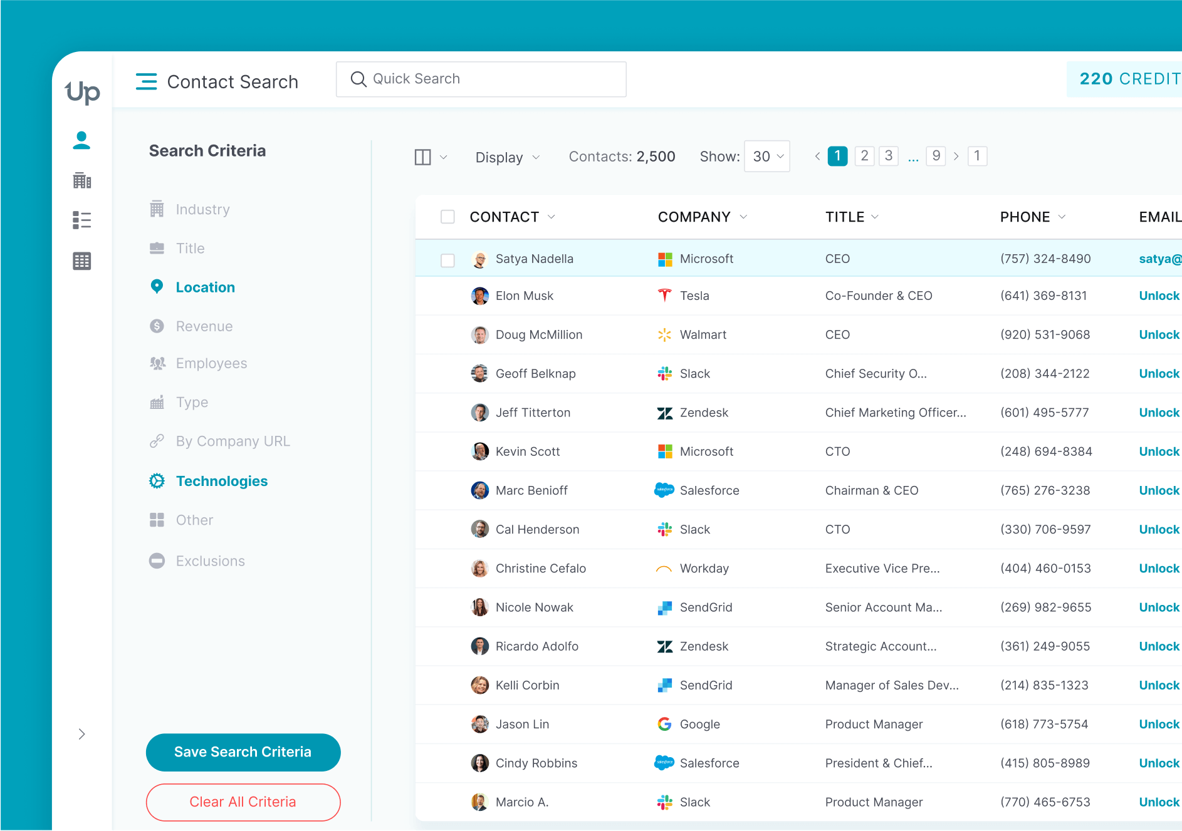Image resolution: width=1182 pixels, height=831 pixels.
Task: Click the Type factory icon
Action: (x=157, y=402)
